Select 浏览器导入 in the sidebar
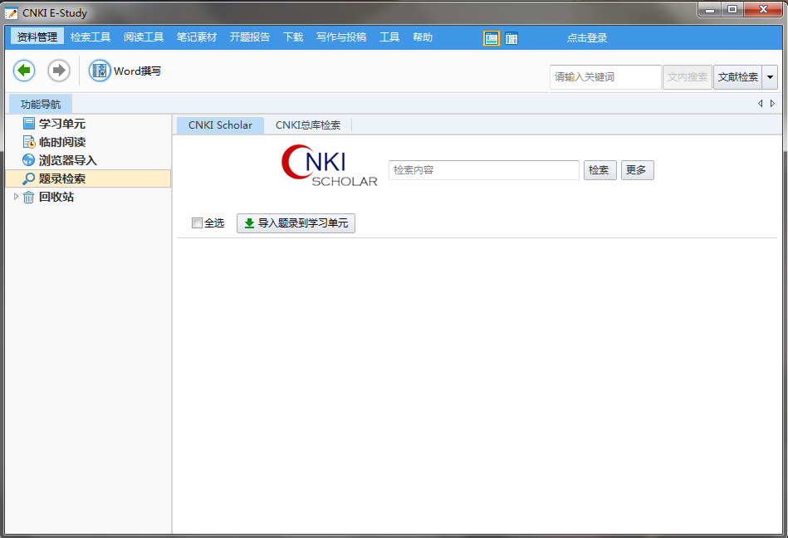This screenshot has width=788, height=538. point(67,160)
